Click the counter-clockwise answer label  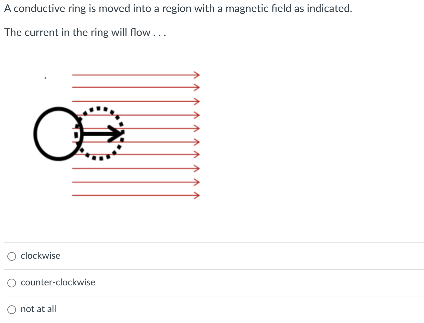(58, 282)
